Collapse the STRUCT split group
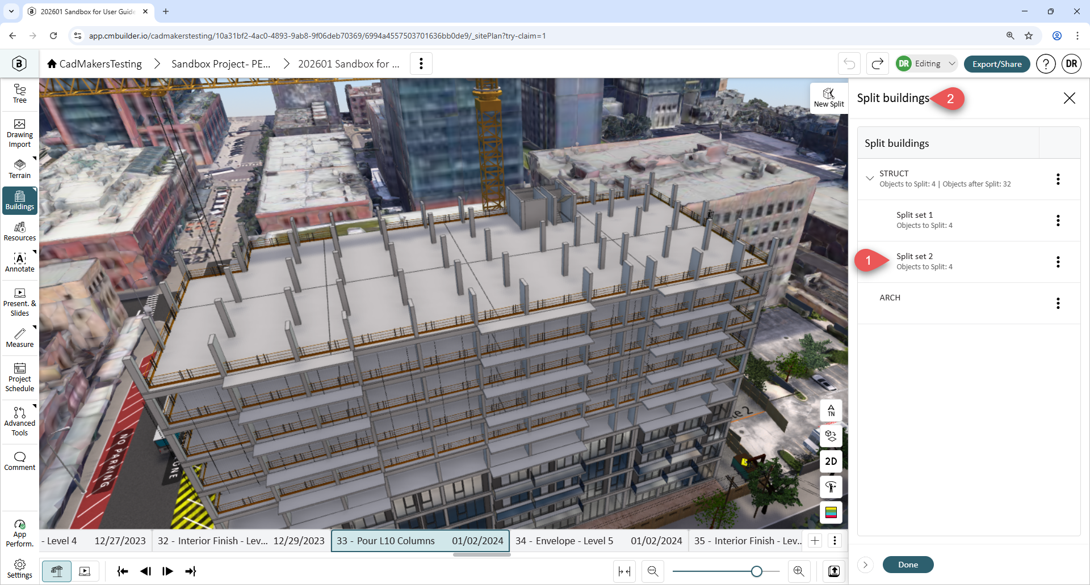The image size is (1090, 585). 869,178
